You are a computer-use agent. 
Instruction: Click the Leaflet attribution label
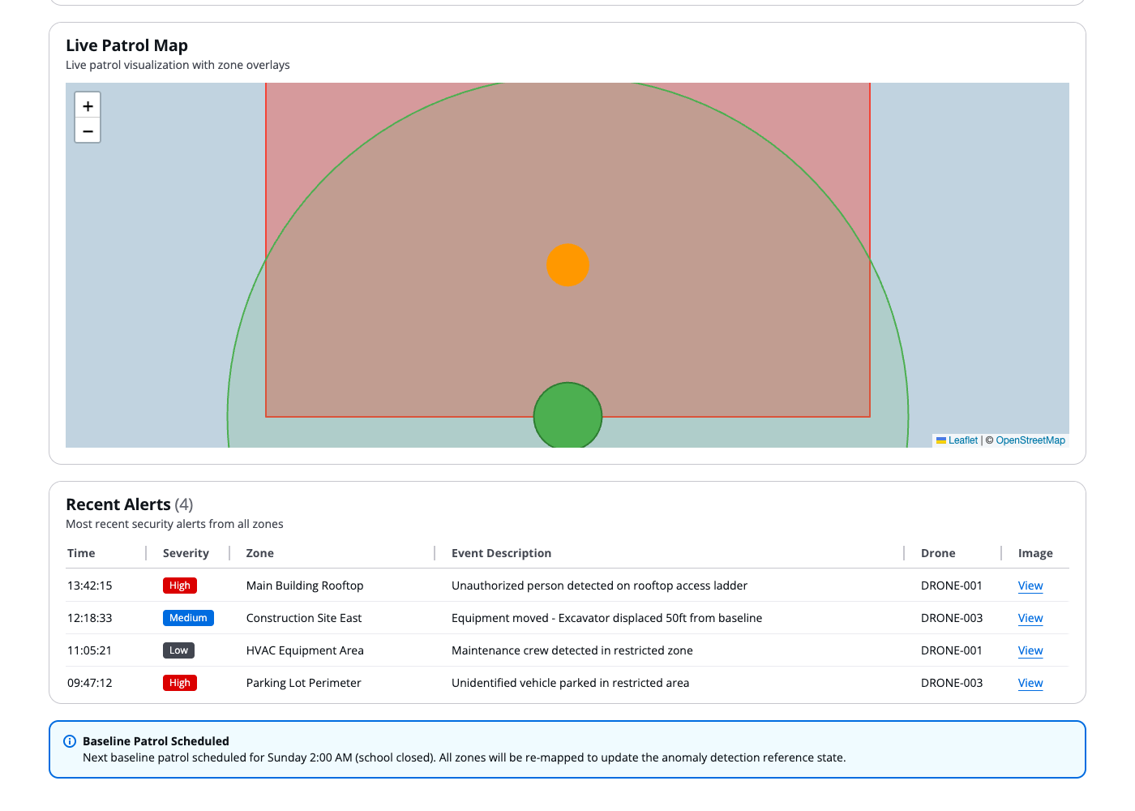[962, 440]
